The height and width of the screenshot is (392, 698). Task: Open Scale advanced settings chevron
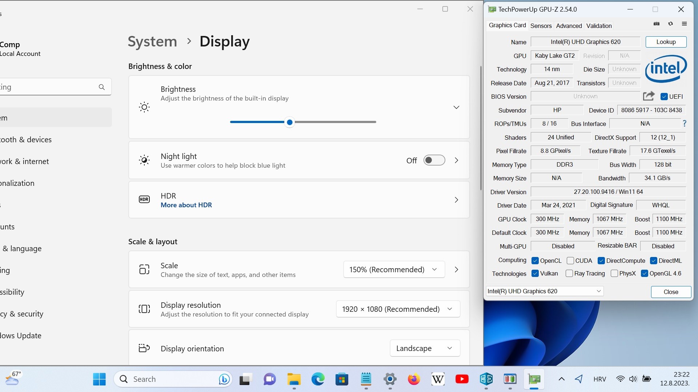(x=456, y=270)
